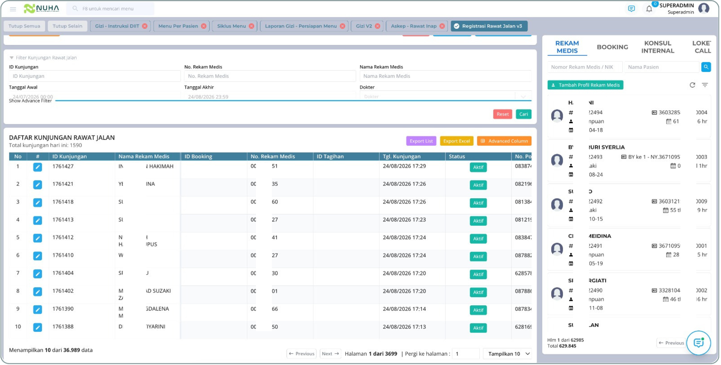This screenshot has width=721, height=365.
Task: Close the Siklus Menu tab
Action: [x=251, y=26]
